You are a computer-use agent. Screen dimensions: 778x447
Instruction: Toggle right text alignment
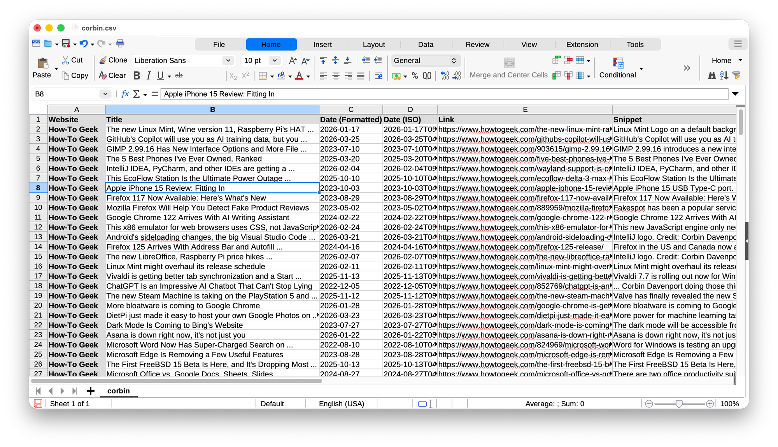pyautogui.click(x=348, y=76)
